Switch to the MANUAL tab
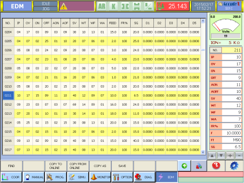The height and width of the screenshot is (183, 244). point(33,177)
